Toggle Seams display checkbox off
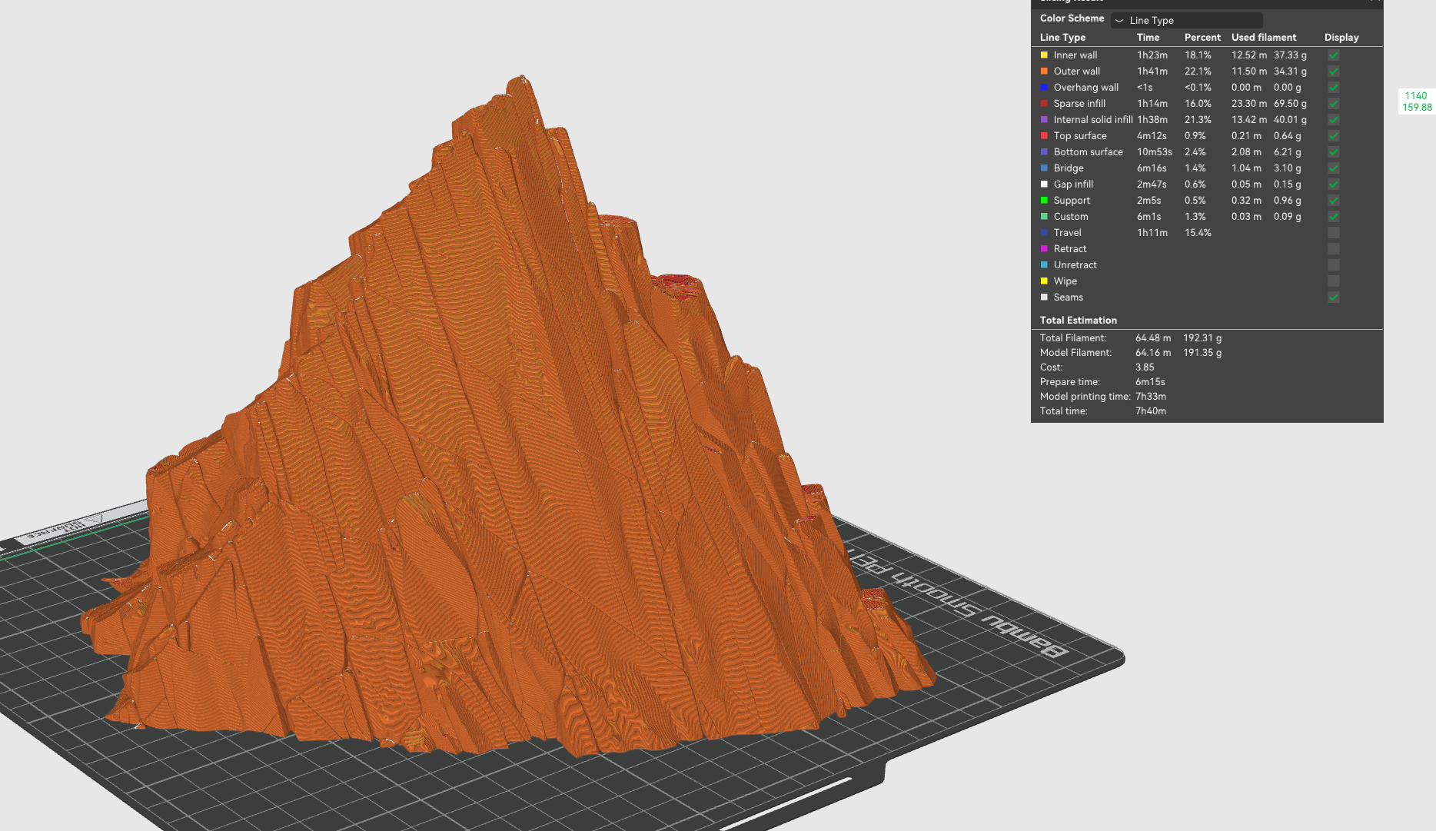This screenshot has width=1436, height=831. pyautogui.click(x=1334, y=297)
